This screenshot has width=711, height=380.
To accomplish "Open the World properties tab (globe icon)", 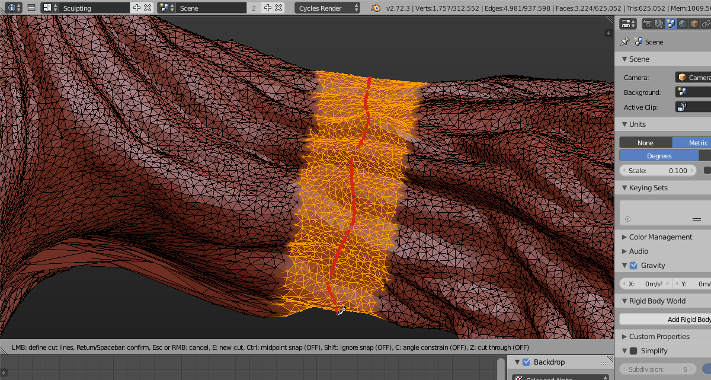I will 683,24.
